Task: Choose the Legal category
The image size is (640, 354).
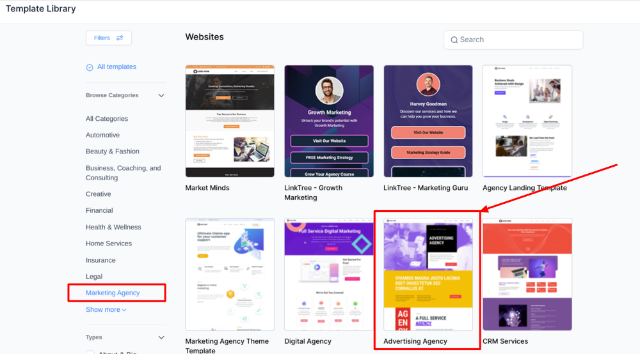Action: tap(94, 276)
